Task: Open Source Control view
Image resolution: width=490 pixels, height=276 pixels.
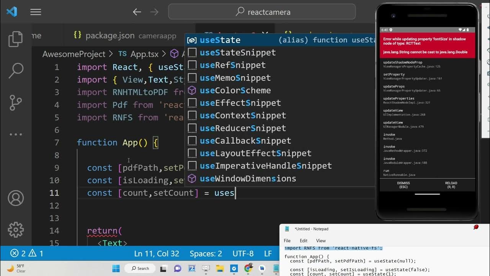Action: [x=16, y=102]
